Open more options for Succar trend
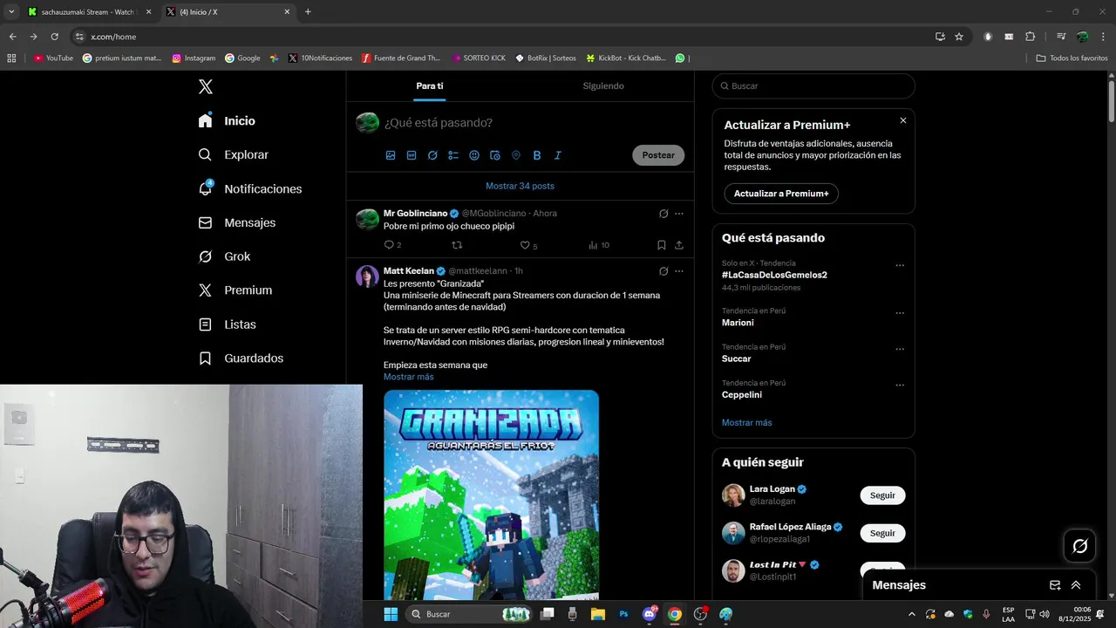The image size is (1116, 628). (x=900, y=349)
